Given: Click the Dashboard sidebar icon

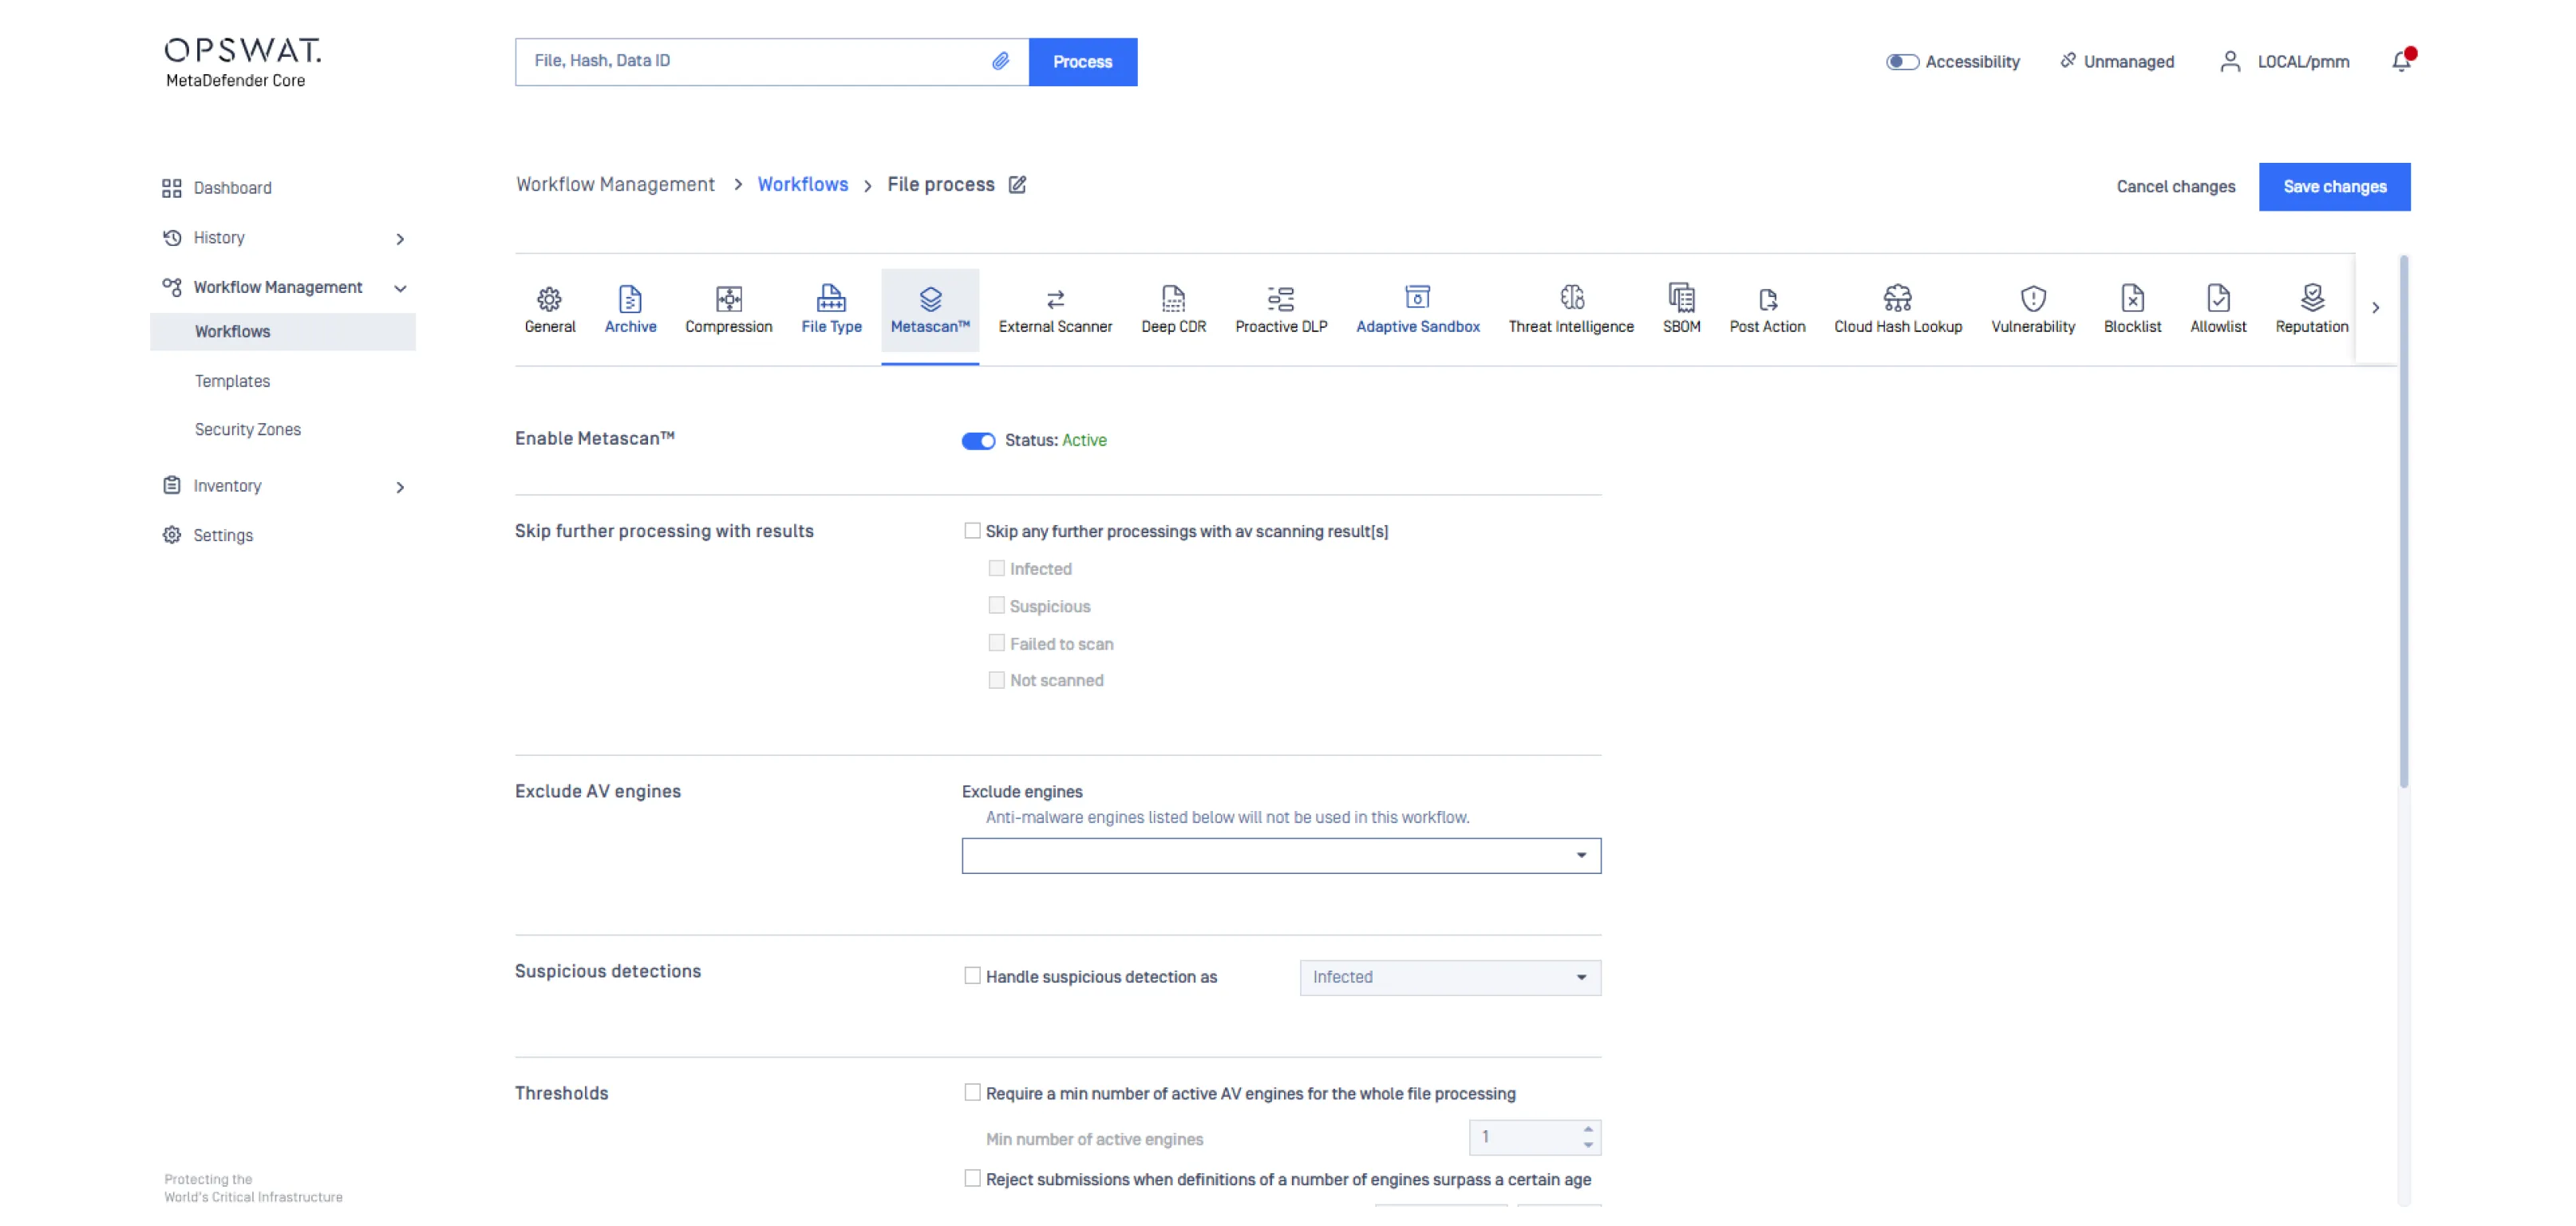Looking at the screenshot, I should click(172, 188).
